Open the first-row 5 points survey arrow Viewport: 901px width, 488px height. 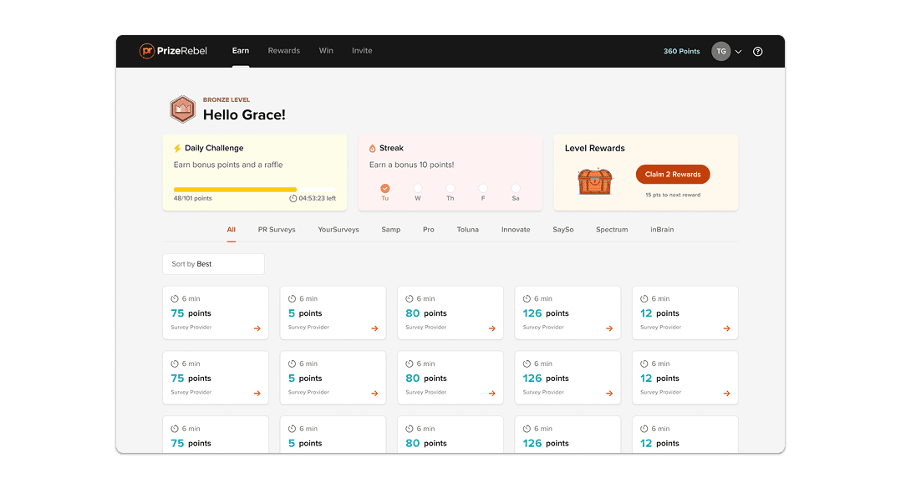(x=374, y=328)
